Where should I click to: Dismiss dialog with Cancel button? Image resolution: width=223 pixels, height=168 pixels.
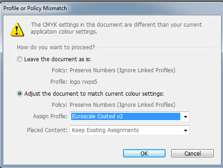192,153
